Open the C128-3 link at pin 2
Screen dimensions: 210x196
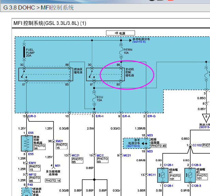click(x=196, y=165)
